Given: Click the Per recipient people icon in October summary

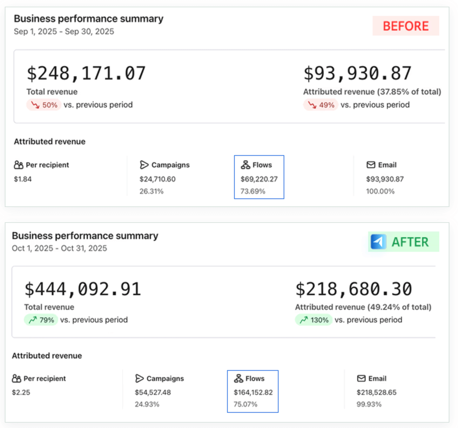Looking at the screenshot, I should (x=17, y=378).
